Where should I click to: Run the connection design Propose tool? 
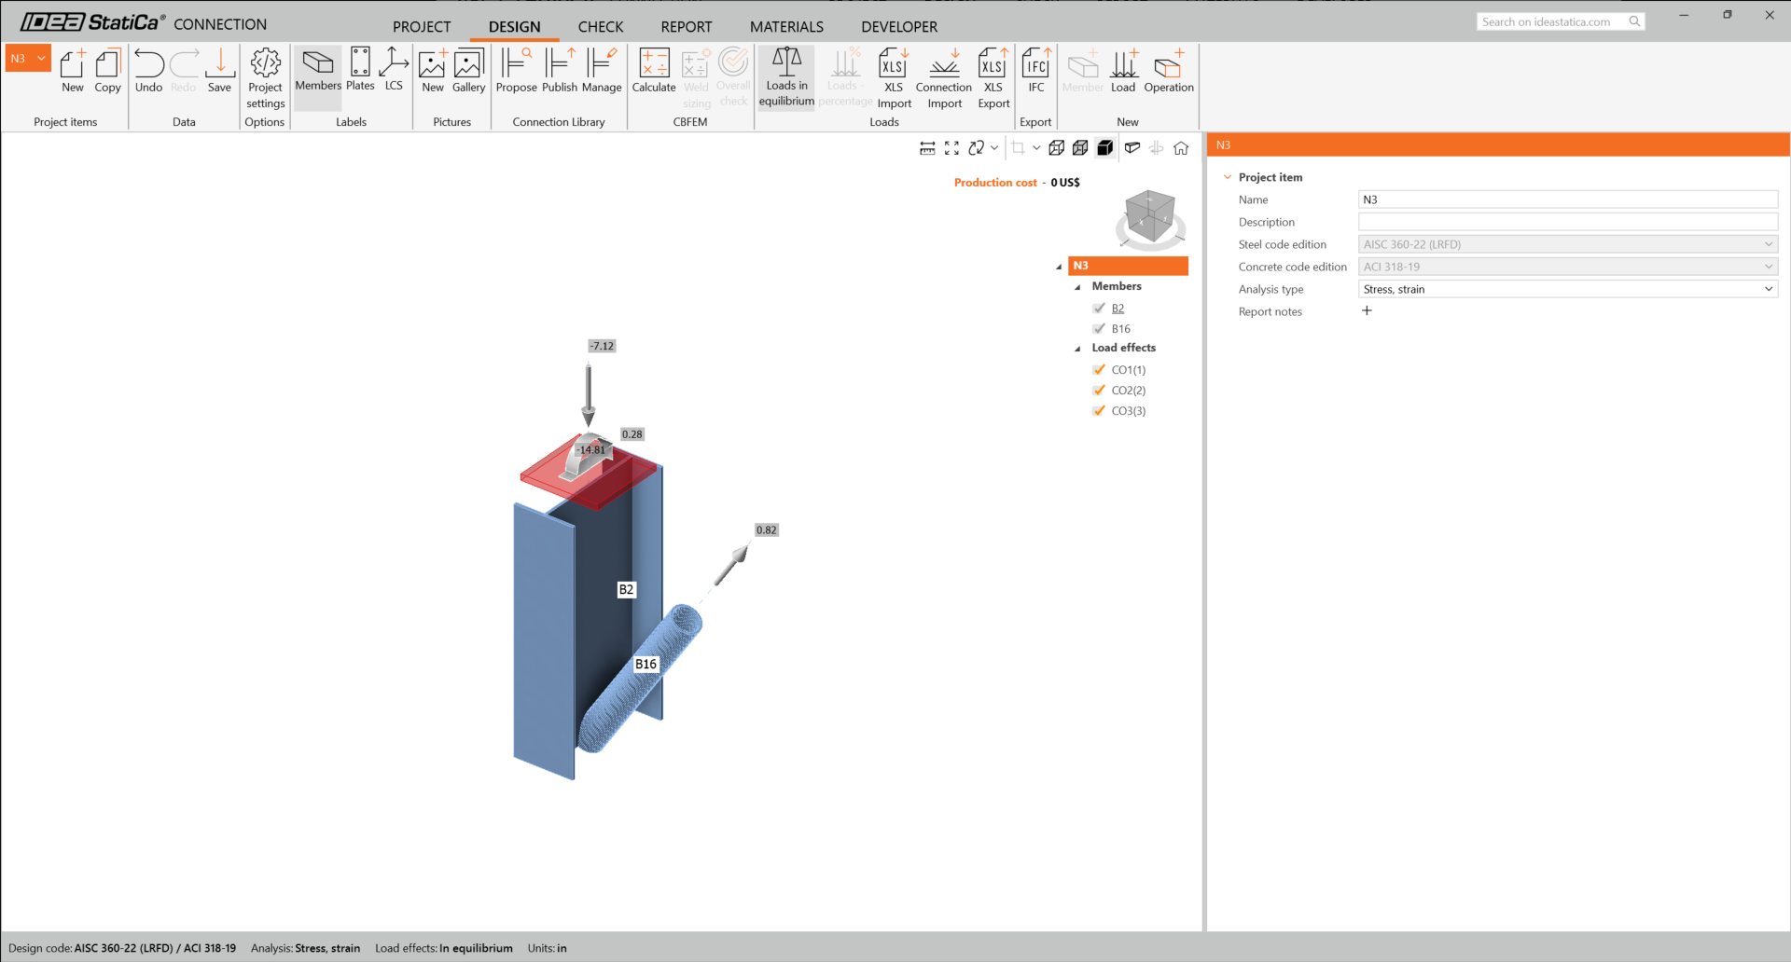(x=516, y=70)
